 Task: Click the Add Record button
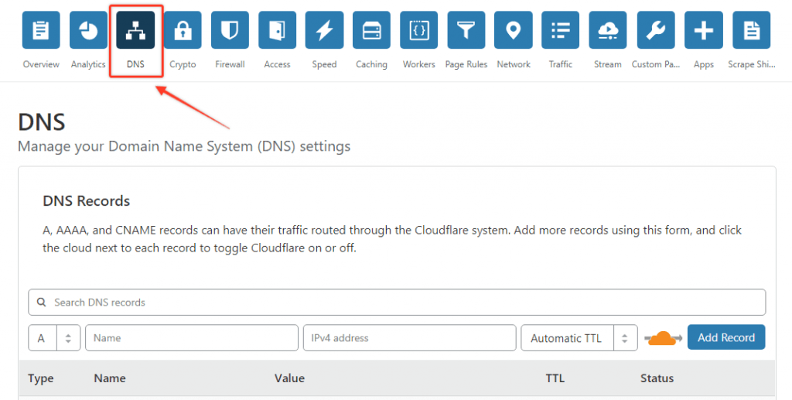tap(726, 337)
